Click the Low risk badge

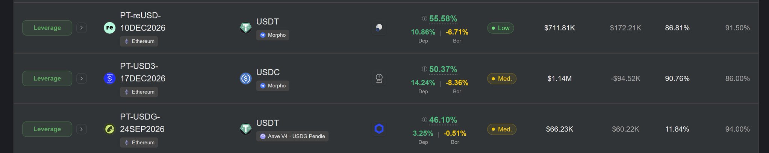500,28
